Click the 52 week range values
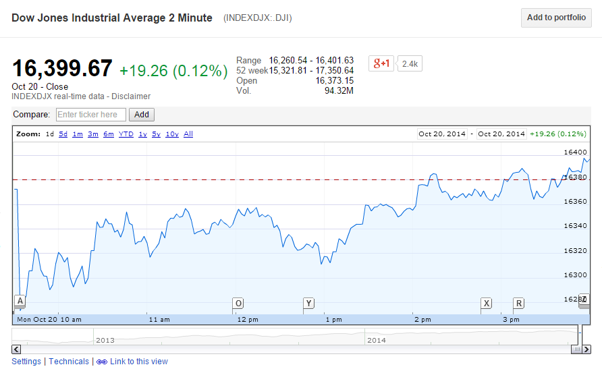602x371 pixels. pyautogui.click(x=311, y=71)
